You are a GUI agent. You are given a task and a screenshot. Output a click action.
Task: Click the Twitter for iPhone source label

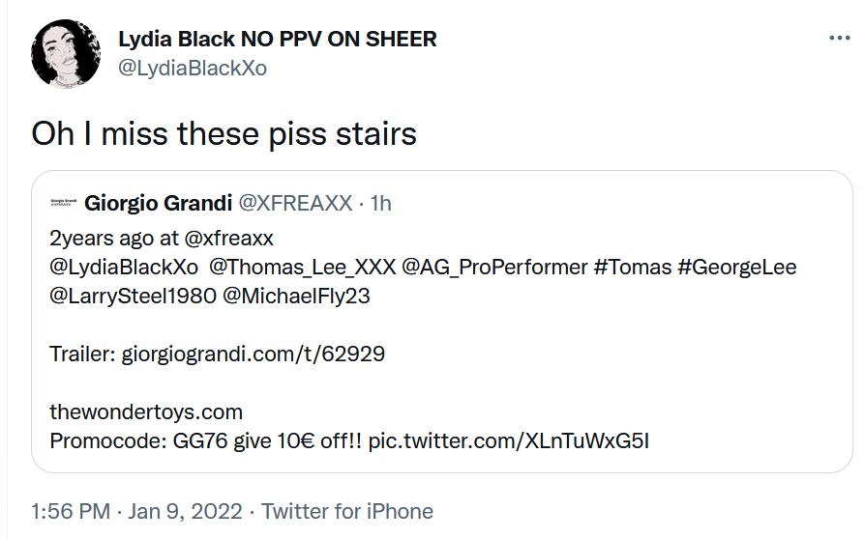click(x=347, y=511)
